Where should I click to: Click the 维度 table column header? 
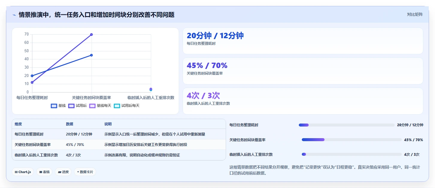18,124
